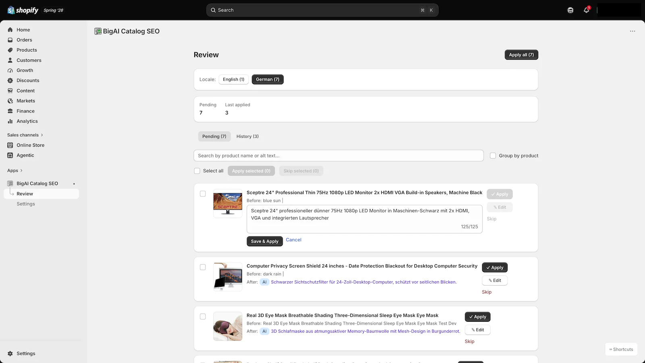Click the Agentic channel icon
Image resolution: width=645 pixels, height=363 pixels.
pyautogui.click(x=10, y=155)
